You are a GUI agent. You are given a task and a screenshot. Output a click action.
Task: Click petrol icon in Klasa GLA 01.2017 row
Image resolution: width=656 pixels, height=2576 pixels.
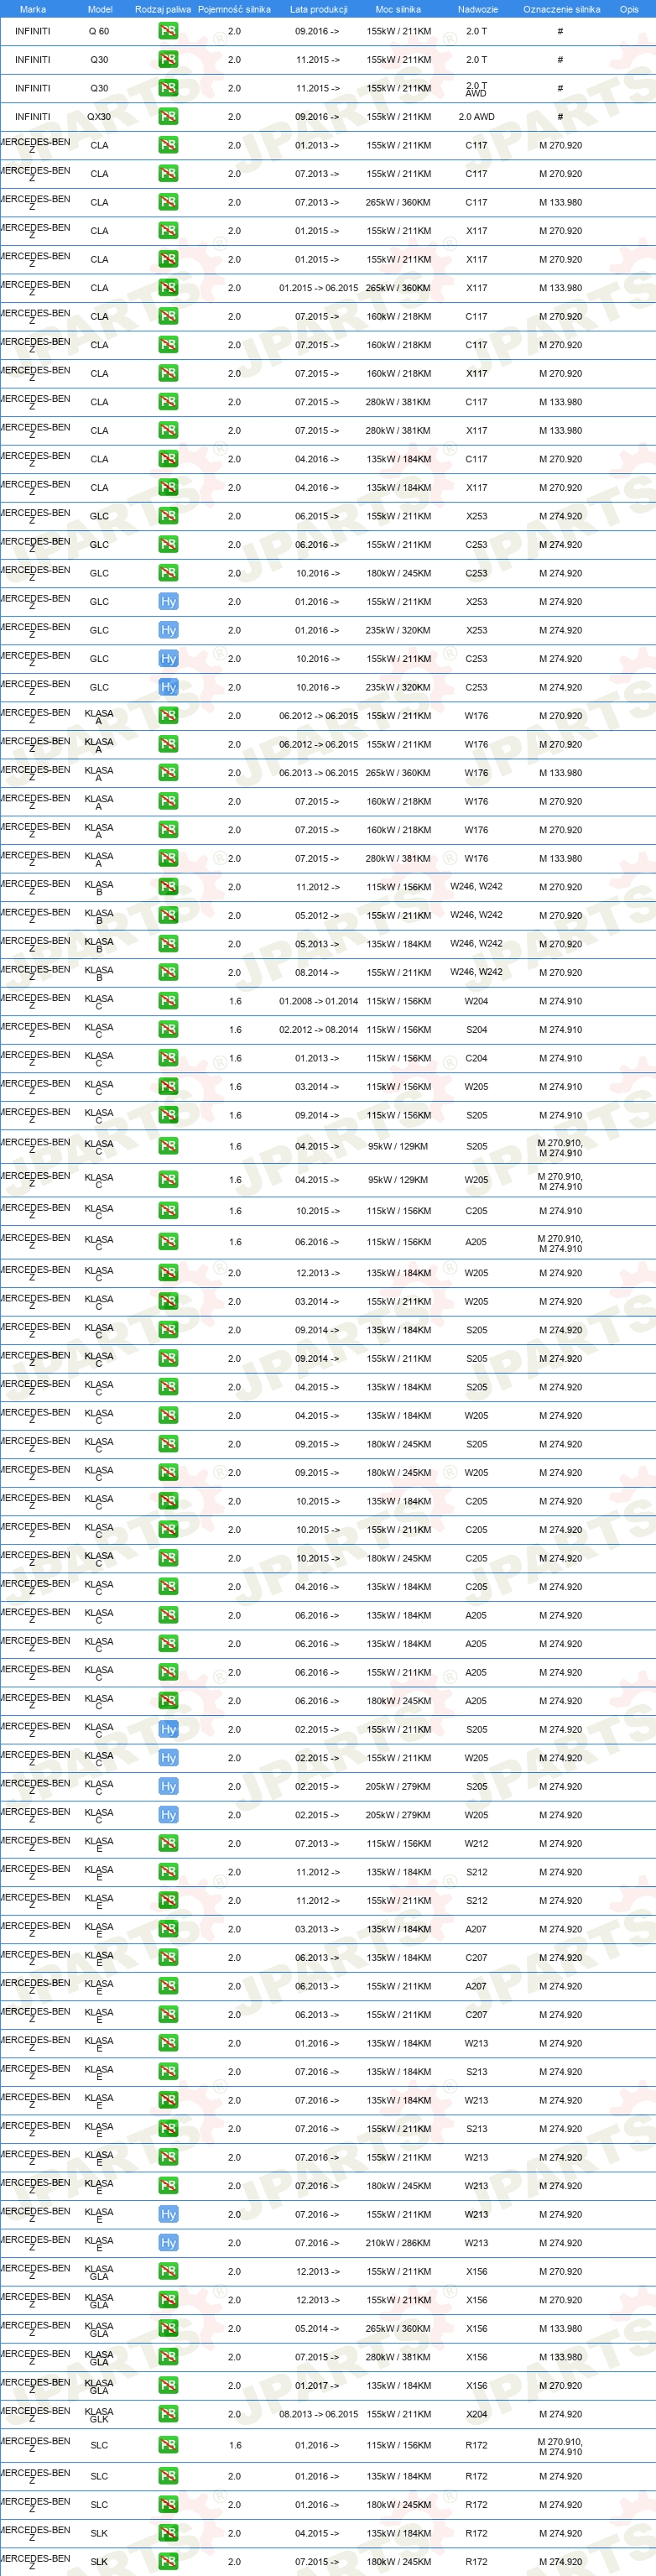[168, 2385]
